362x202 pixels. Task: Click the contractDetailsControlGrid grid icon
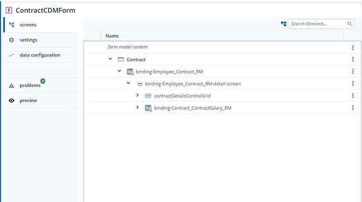(148, 96)
